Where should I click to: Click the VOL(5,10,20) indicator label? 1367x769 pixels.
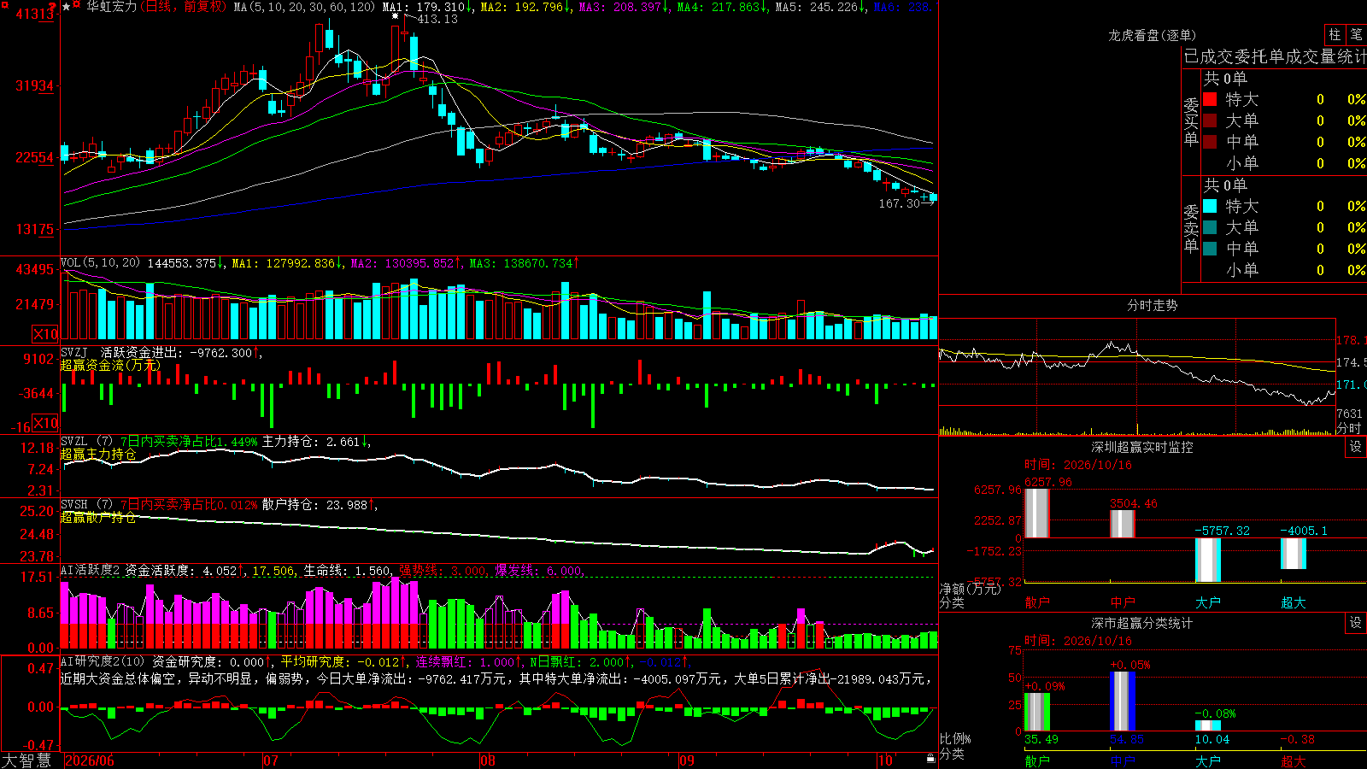pyautogui.click(x=100, y=263)
